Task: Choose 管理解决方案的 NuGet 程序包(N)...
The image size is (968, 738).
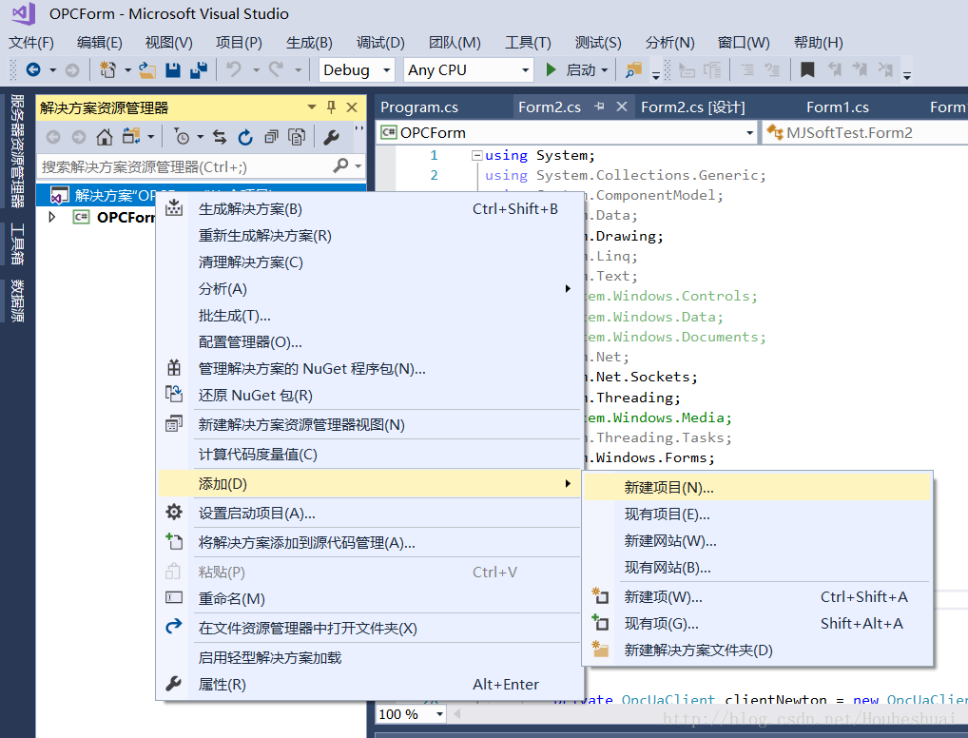Action: (369, 369)
